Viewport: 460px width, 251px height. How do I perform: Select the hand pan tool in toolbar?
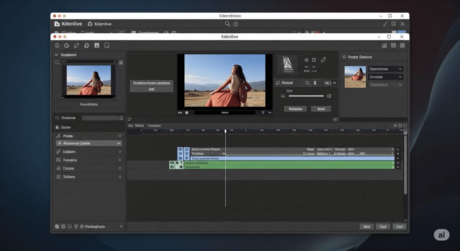pyautogui.click(x=66, y=45)
